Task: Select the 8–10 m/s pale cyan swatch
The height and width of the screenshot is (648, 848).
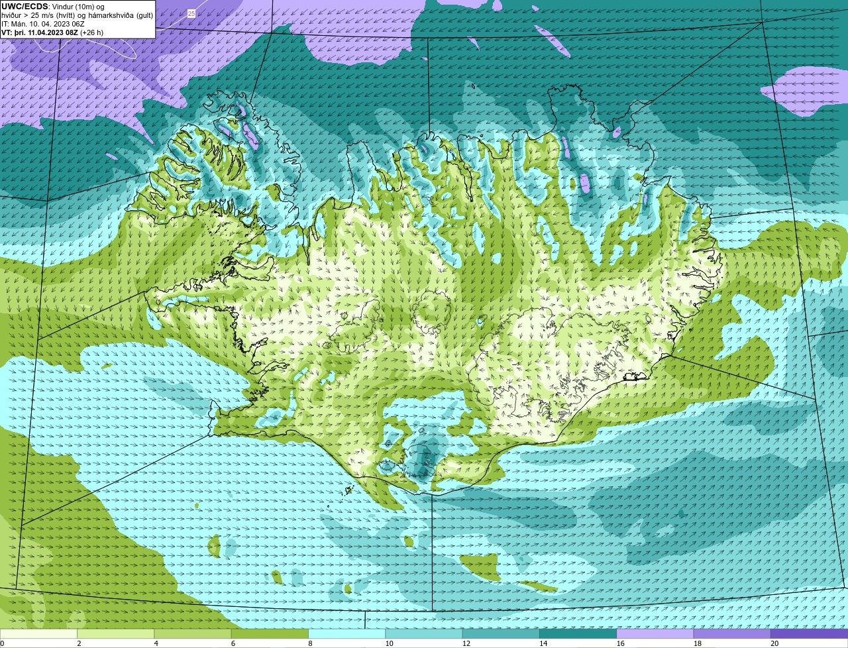Action: pyautogui.click(x=346, y=633)
